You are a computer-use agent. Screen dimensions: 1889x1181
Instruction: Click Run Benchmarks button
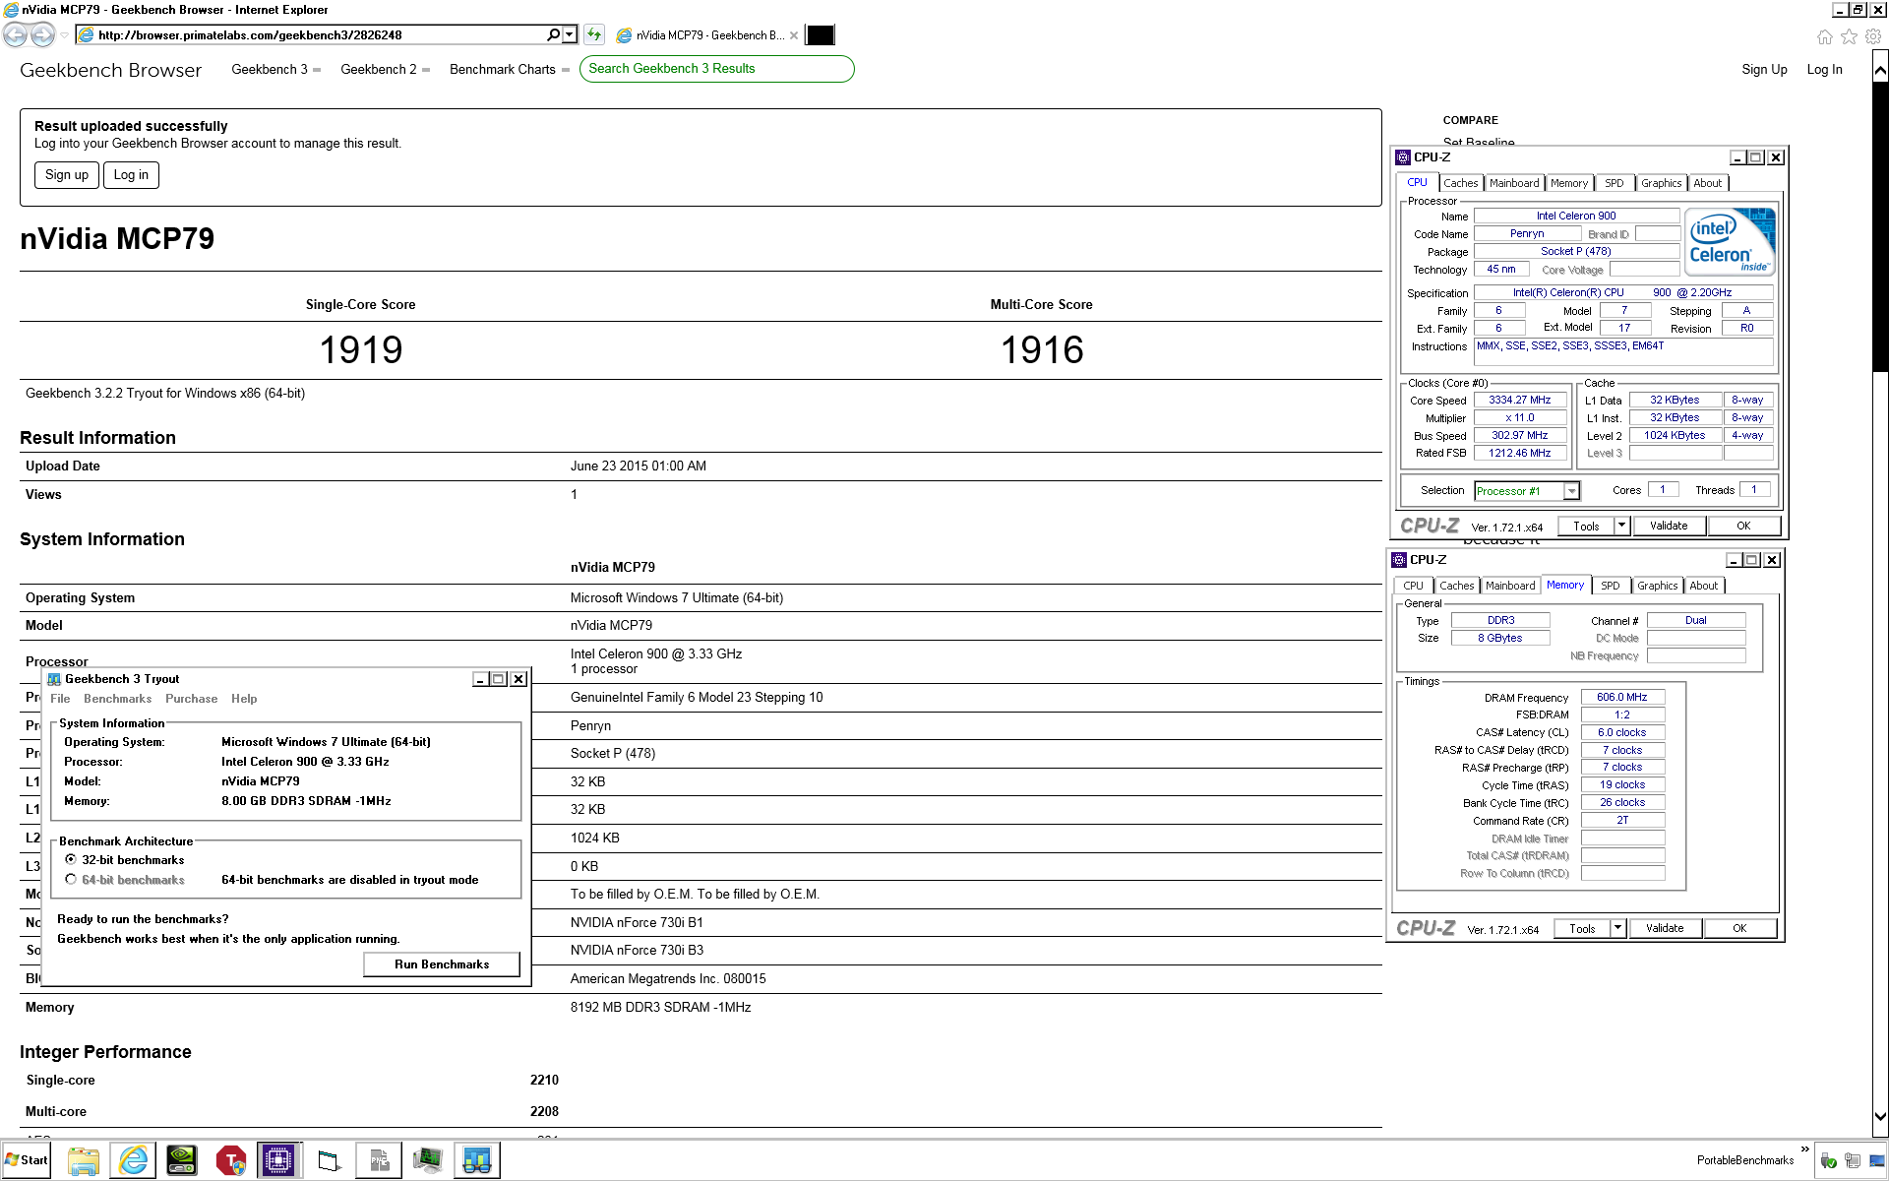click(442, 964)
